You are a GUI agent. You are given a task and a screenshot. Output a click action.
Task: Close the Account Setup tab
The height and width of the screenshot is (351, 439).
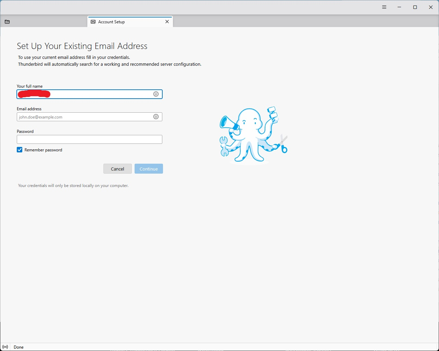tap(167, 22)
